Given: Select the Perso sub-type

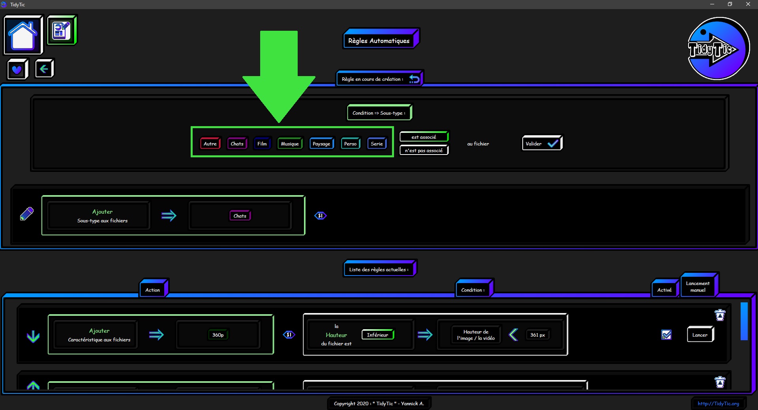Looking at the screenshot, I should click(x=351, y=143).
